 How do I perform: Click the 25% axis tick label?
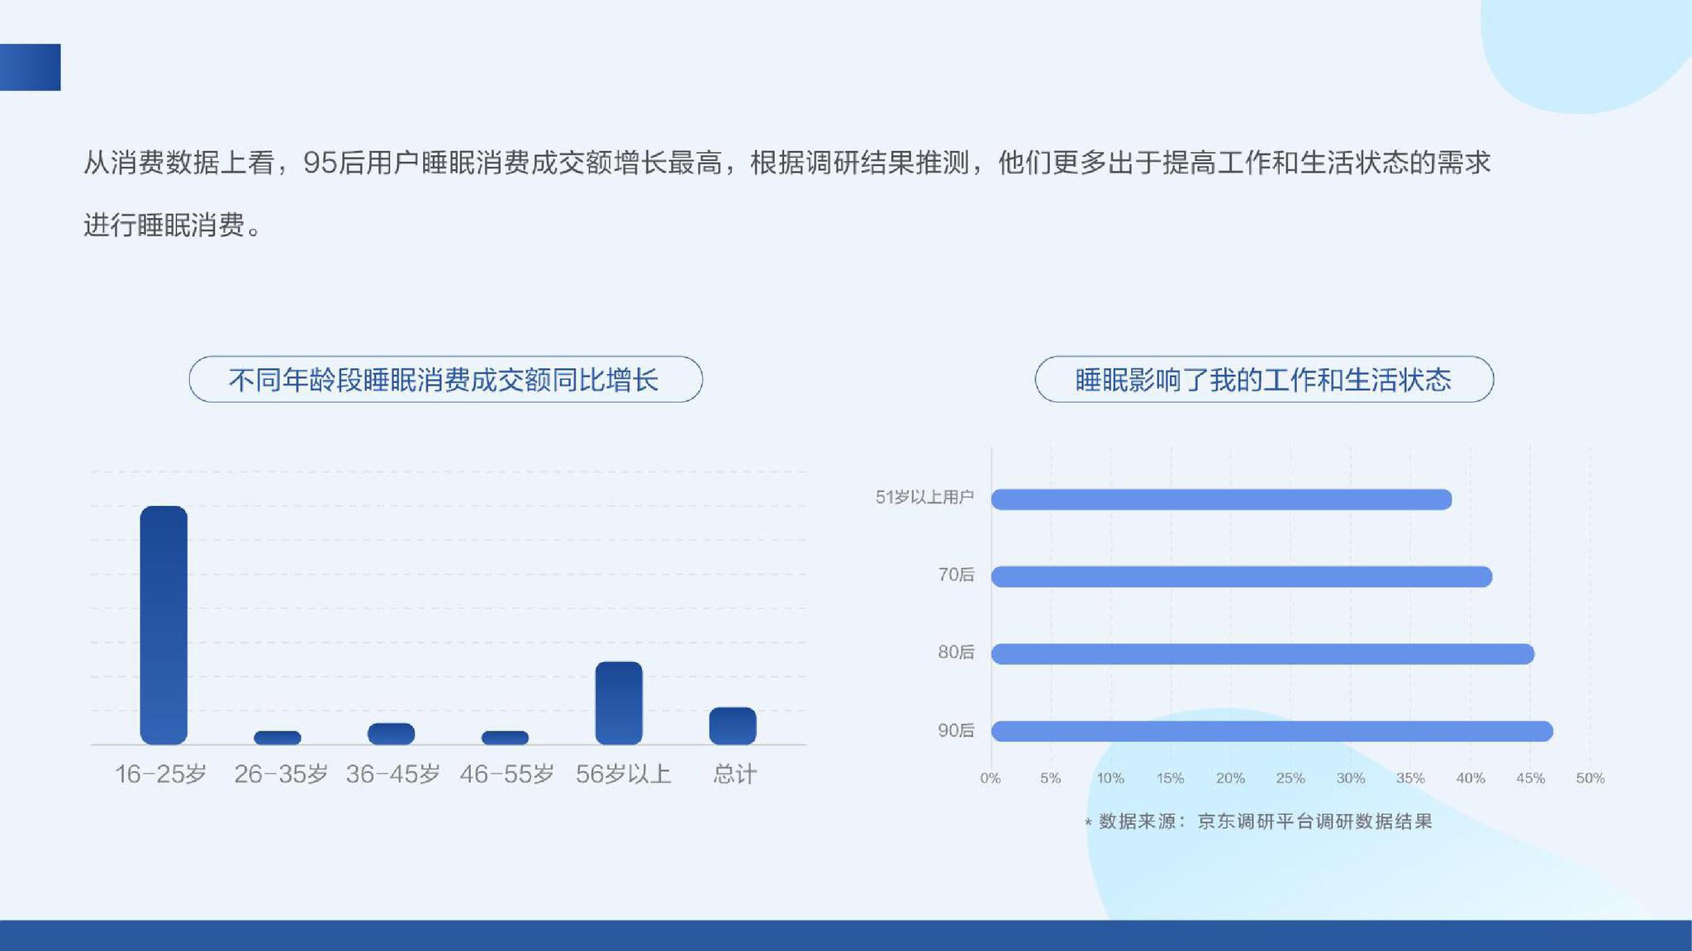pos(1290,778)
